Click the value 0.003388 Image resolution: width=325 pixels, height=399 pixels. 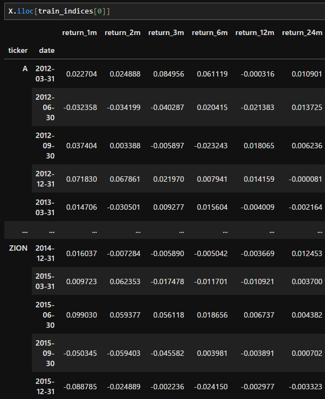(125, 146)
